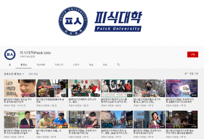Open title '[B대면데이트]#2. 두번째 데이트 차진석/35/중고차딜러'
Image resolution: width=204 pixels, height=139 pixels.
[x=18, y=132]
